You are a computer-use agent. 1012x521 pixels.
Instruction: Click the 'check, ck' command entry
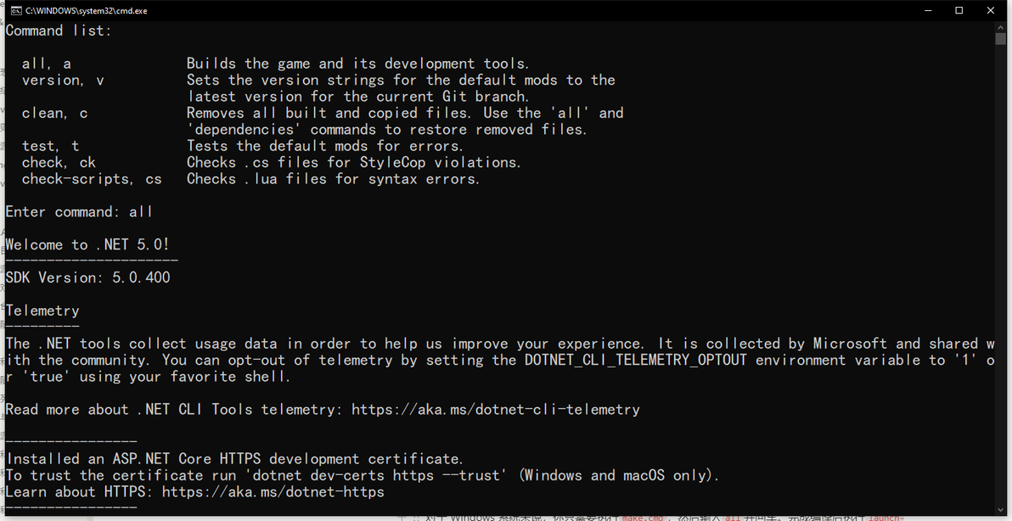(x=59, y=163)
